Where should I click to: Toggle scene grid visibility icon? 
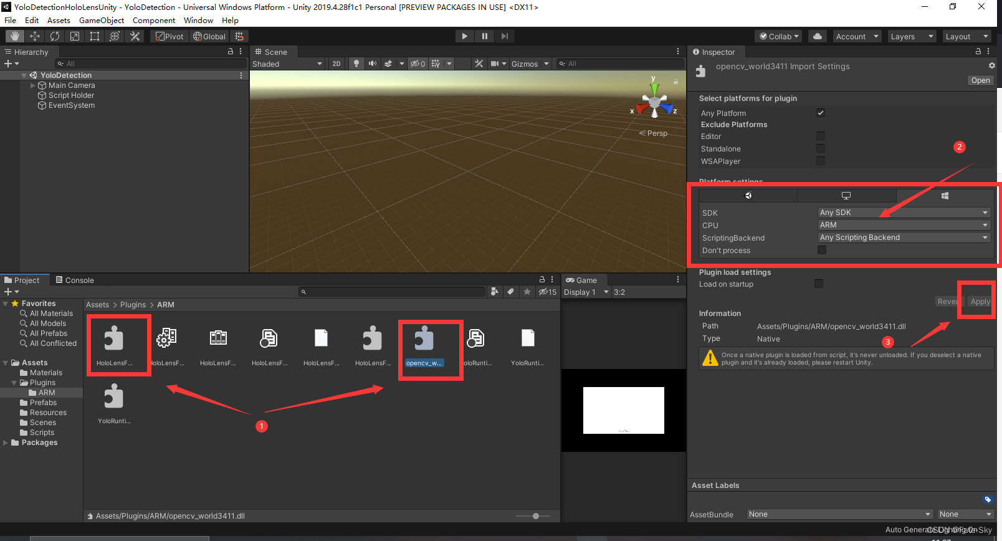tap(436, 64)
